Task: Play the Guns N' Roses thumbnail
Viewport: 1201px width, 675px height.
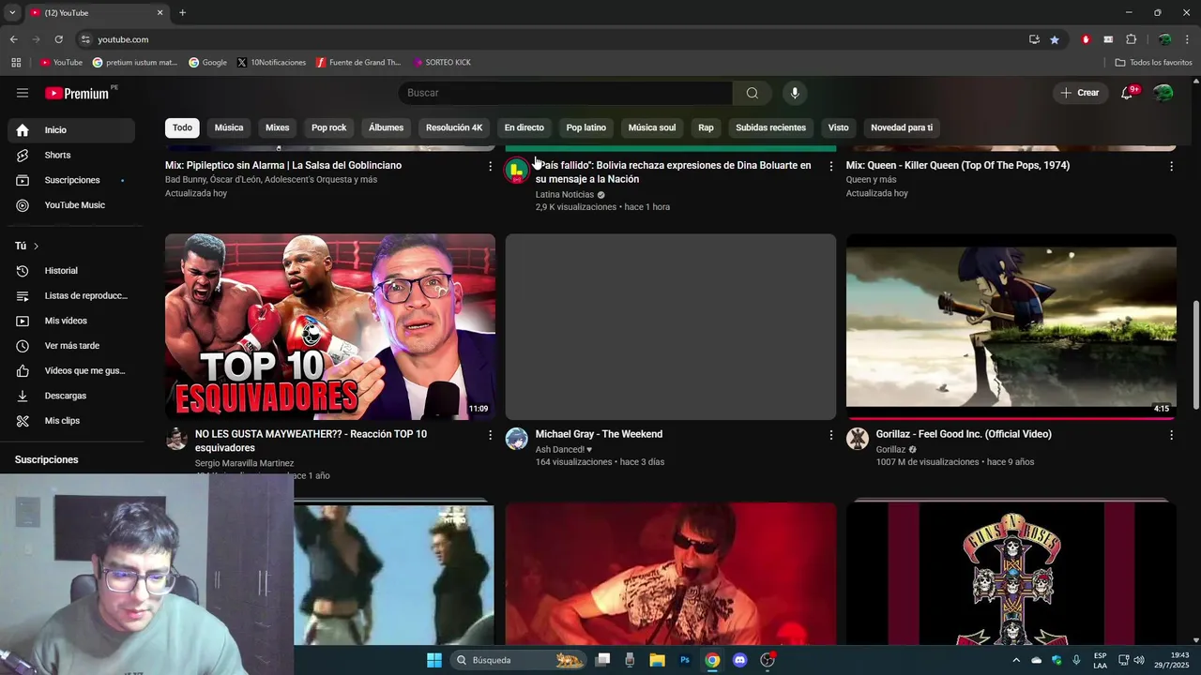Action: pos(1011,574)
